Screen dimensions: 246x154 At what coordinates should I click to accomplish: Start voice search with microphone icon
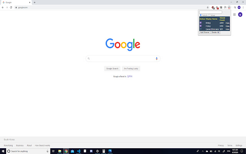156,59
